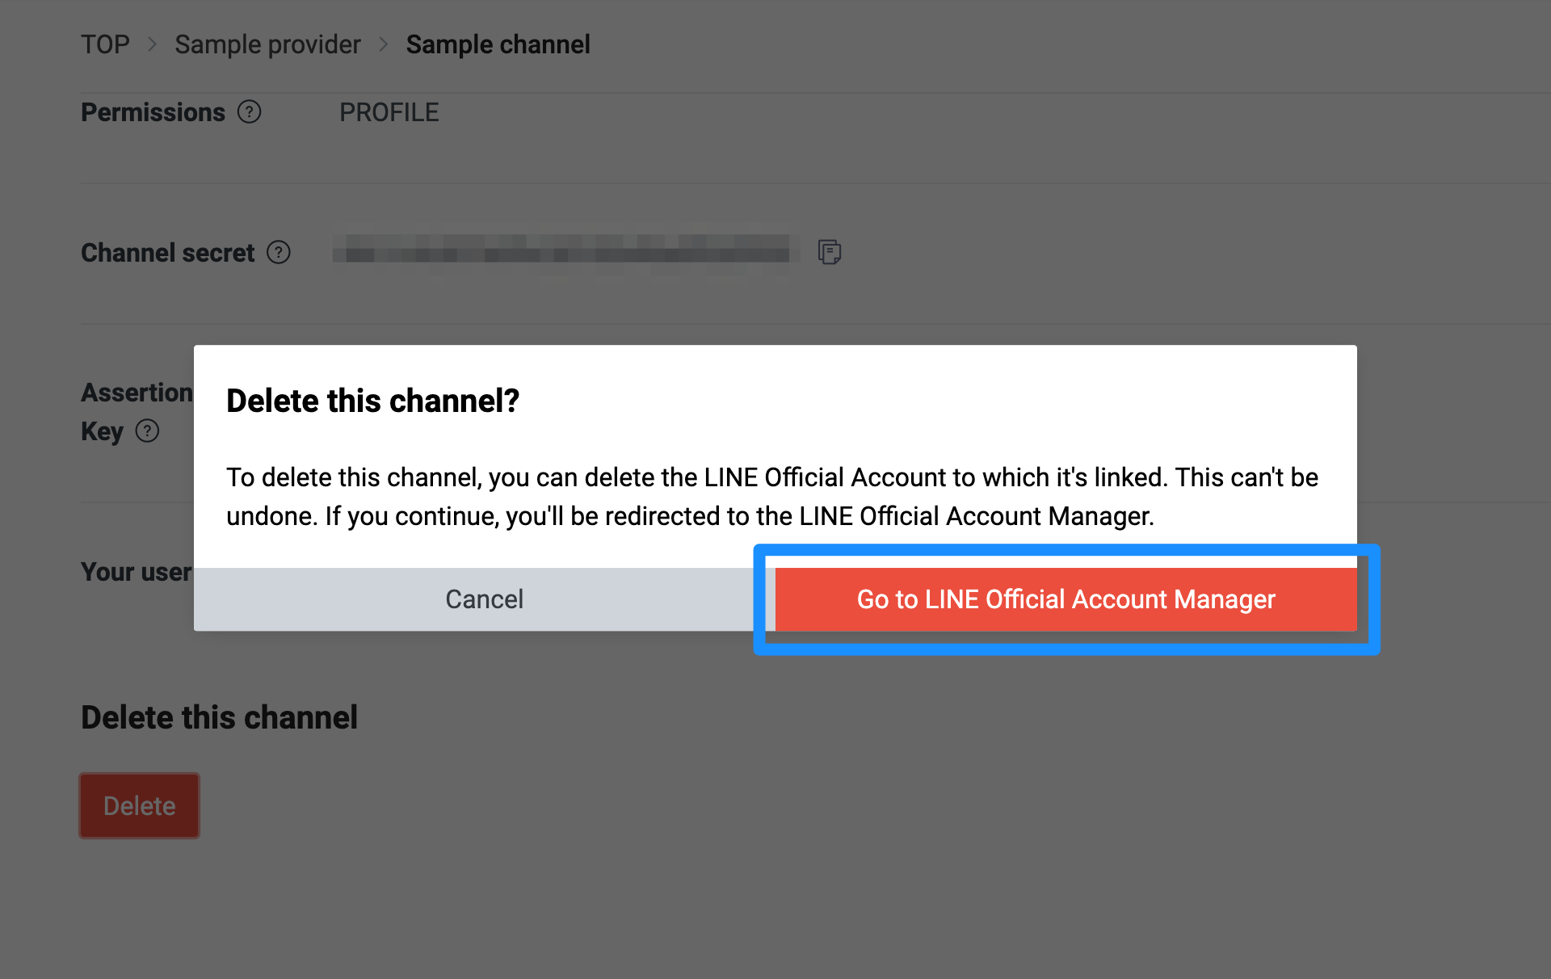
Task: Copy the channel secret value
Action: click(830, 252)
